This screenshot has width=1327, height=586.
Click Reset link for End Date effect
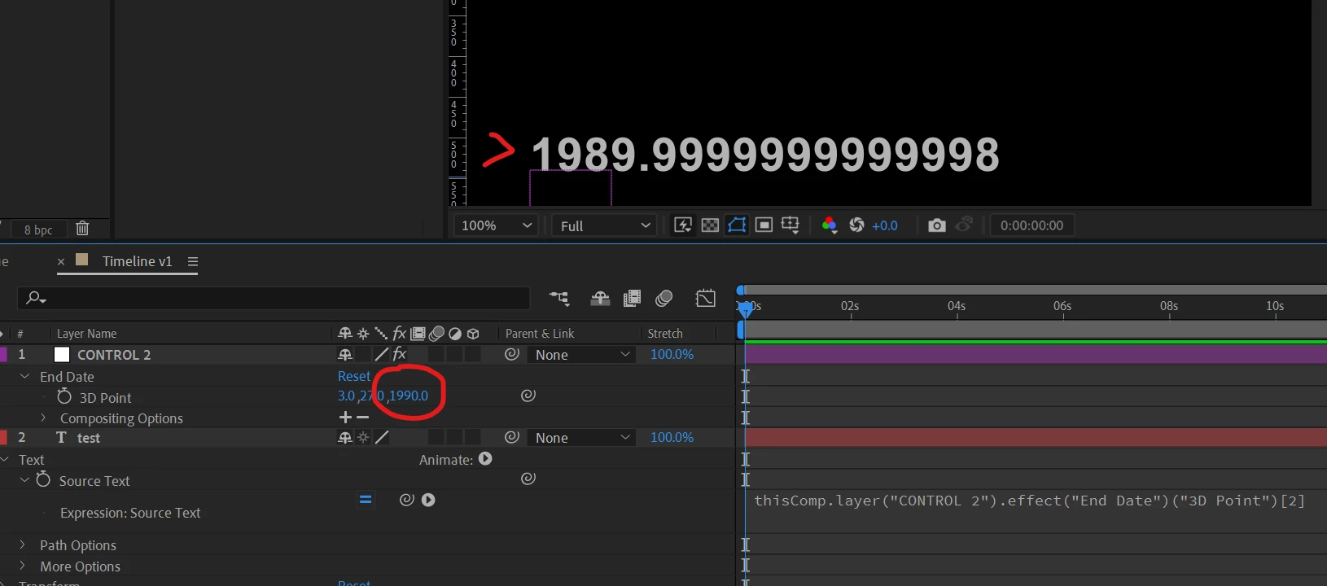point(354,376)
